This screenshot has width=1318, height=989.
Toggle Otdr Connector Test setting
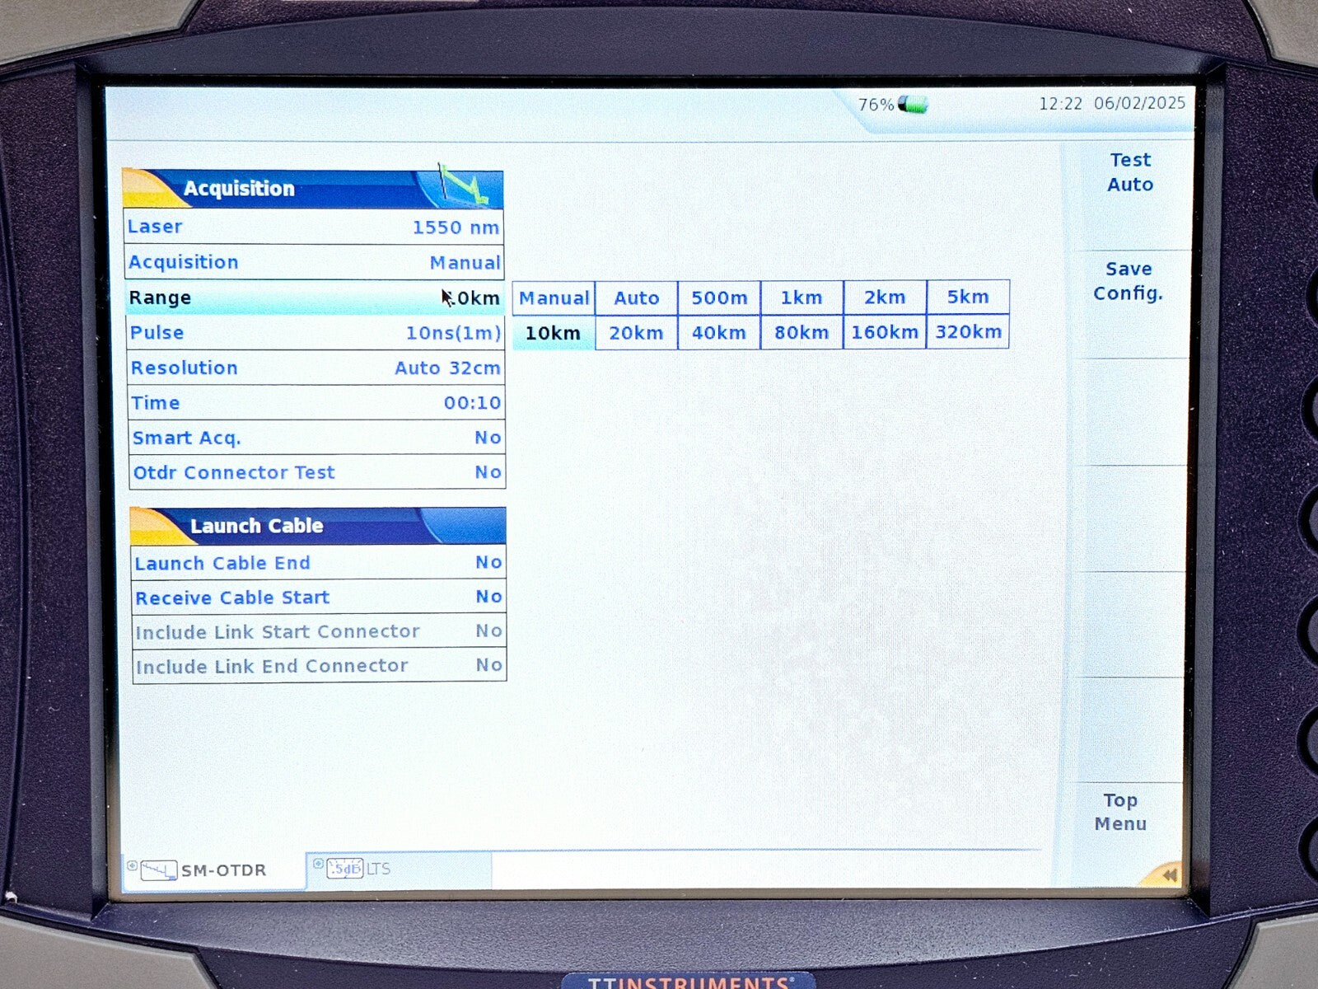pos(316,472)
